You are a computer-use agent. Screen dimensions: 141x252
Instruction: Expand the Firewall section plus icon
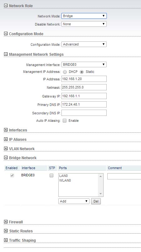click(x=6, y=221)
